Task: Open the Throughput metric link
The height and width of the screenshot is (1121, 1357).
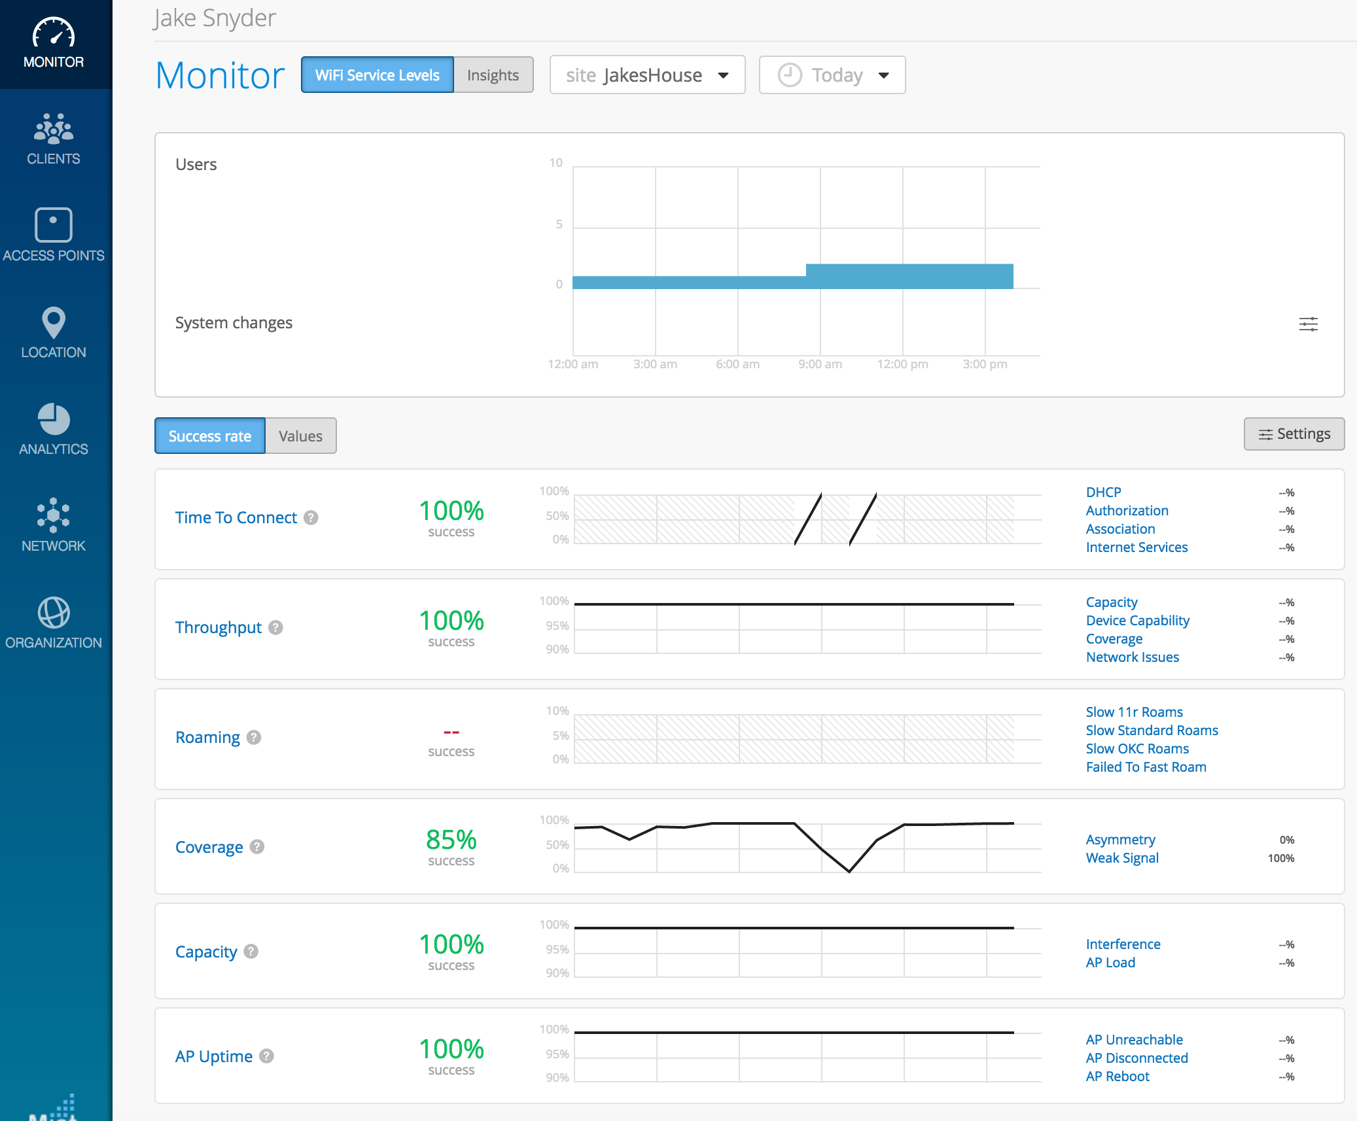Action: 219,627
